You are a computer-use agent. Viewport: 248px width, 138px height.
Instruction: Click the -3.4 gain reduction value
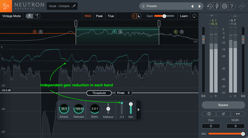(122, 117)
